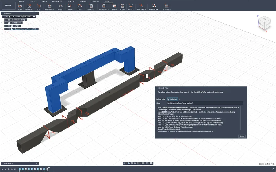The image size is (276, 172).
Task: Open the KITCHEN tool
Action: [x=167, y=7]
